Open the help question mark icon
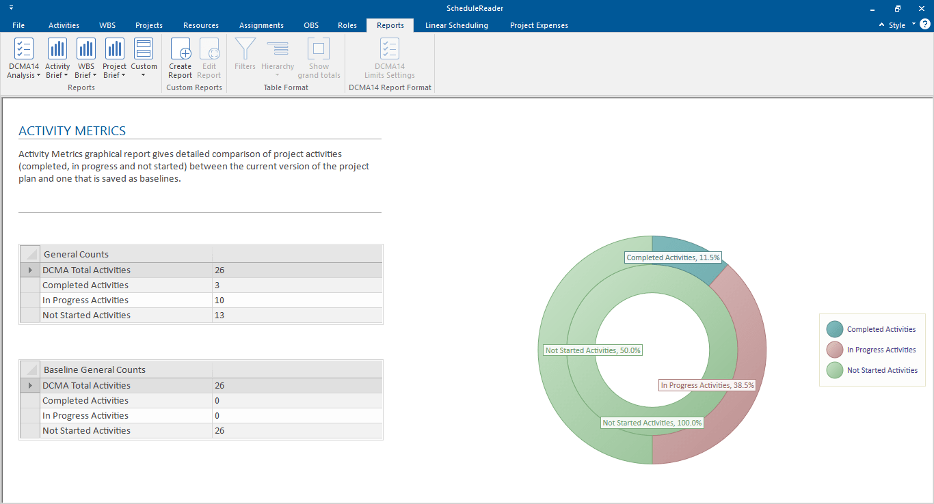 924,25
